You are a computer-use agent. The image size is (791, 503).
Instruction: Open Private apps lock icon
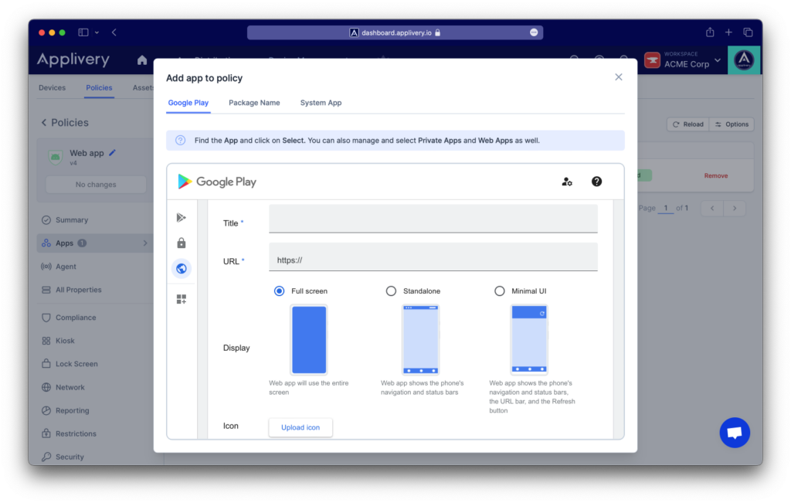181,243
